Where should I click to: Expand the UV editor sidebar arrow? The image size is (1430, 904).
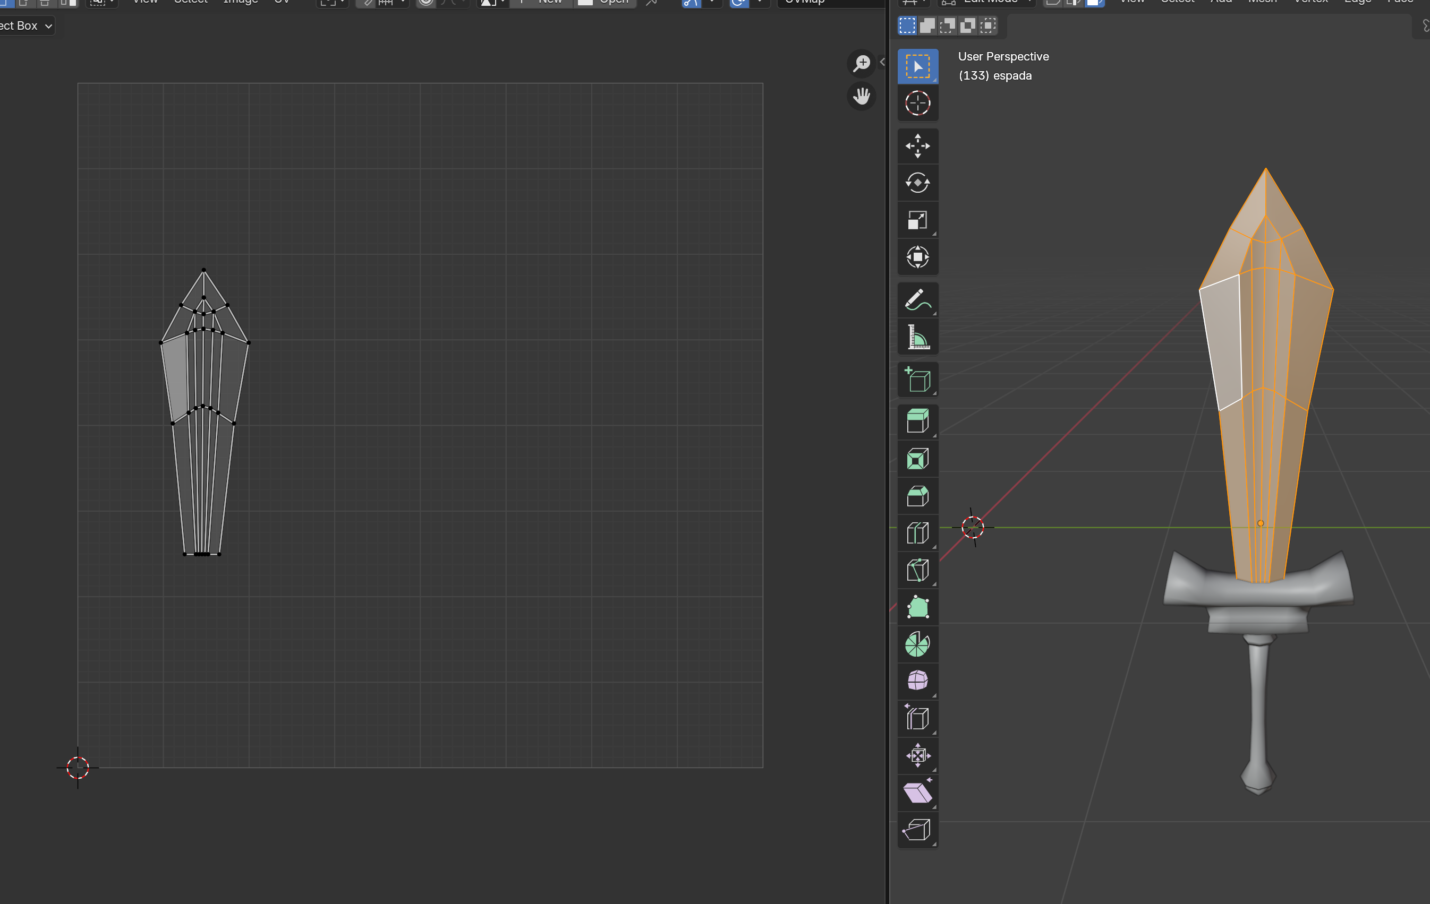pyautogui.click(x=882, y=62)
